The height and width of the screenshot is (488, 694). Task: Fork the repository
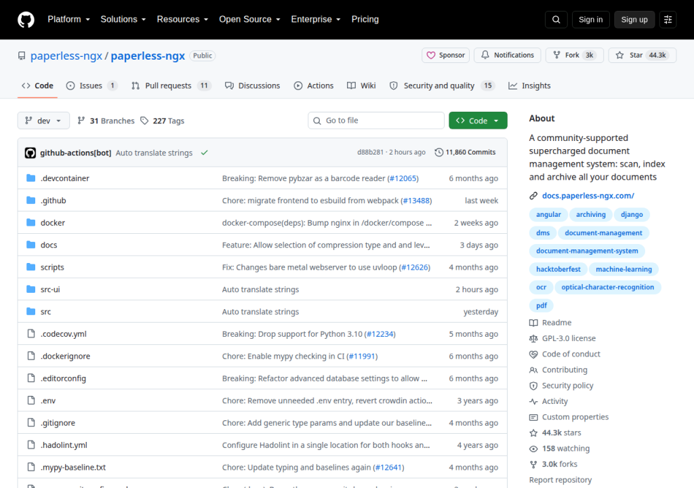575,56
